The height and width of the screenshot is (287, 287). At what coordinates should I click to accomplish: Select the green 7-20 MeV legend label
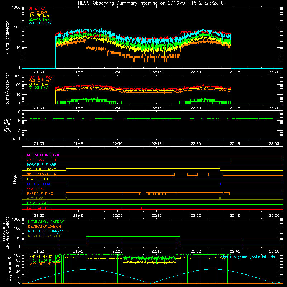(39, 88)
